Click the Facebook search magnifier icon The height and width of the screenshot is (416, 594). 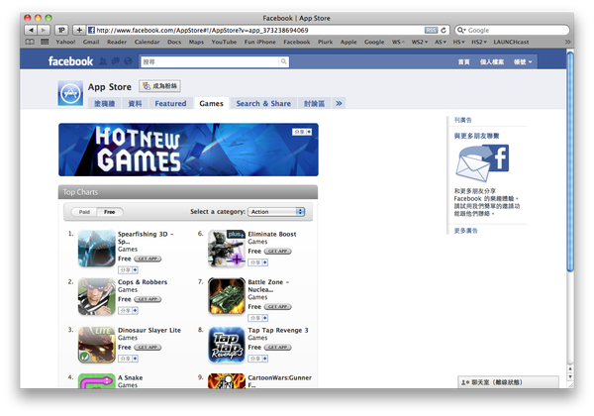point(284,61)
